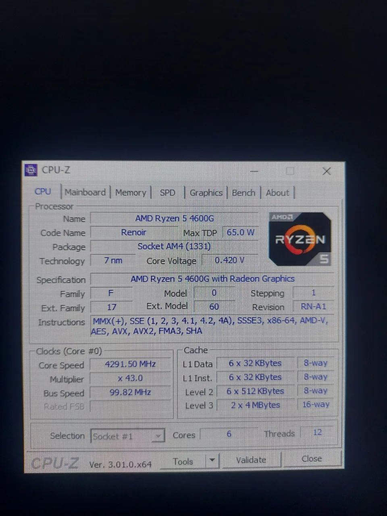Click the Level 3 value 2 x 4 MBytes
This screenshot has height=516, width=387.
point(255,405)
